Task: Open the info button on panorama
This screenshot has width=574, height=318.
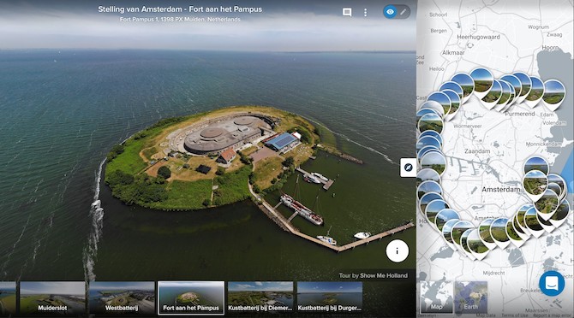Action: coord(398,250)
